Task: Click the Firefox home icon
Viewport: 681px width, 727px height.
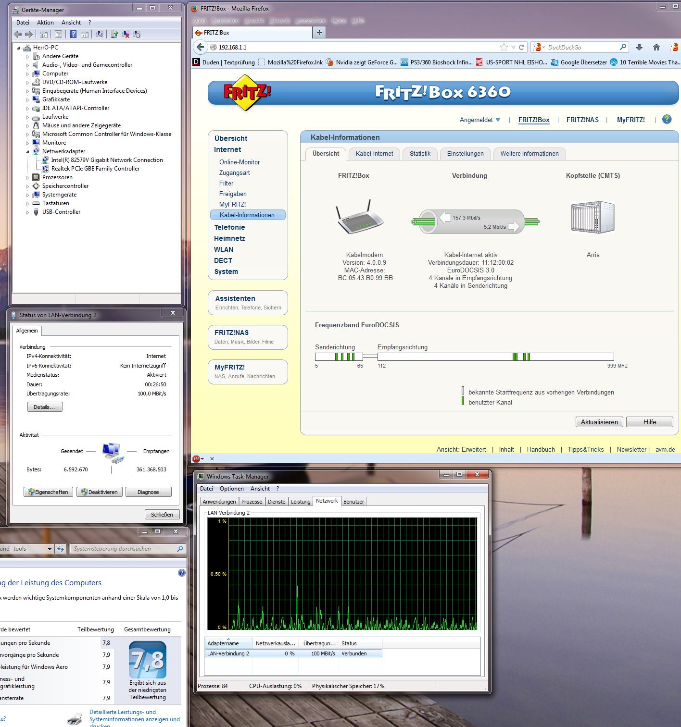Action: (x=656, y=47)
